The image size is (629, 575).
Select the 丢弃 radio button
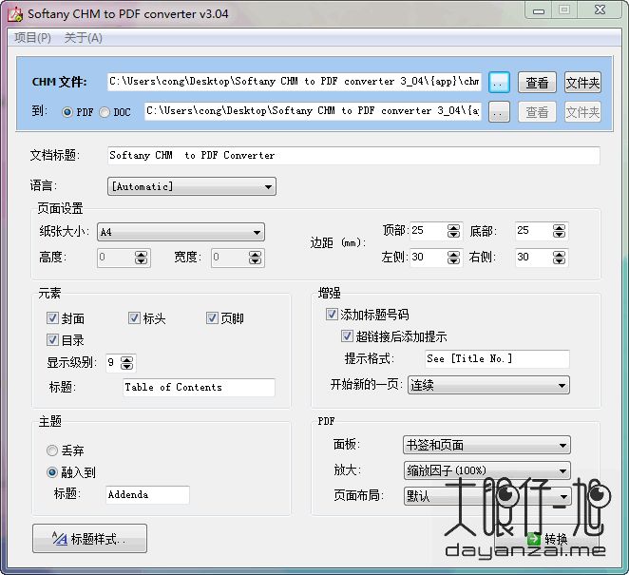point(52,450)
